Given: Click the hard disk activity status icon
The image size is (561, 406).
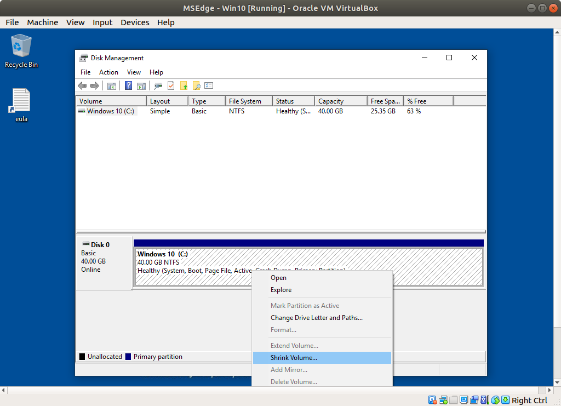Looking at the screenshot, I should pyautogui.click(x=432, y=400).
